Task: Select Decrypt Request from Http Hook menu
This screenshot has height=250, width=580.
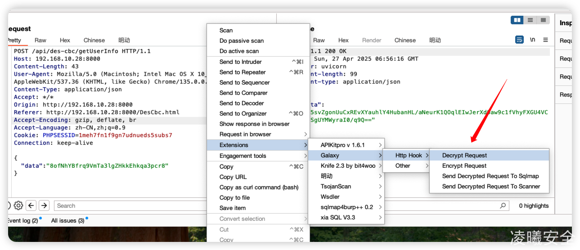Action: (x=464, y=155)
